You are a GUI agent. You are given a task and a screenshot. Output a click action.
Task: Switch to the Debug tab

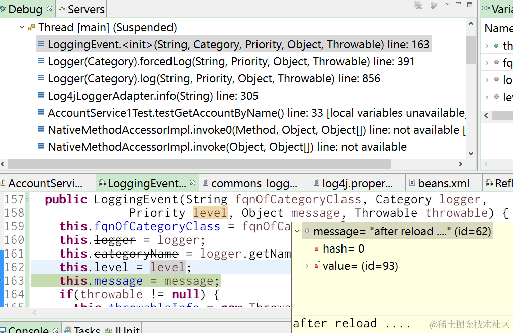[25, 9]
